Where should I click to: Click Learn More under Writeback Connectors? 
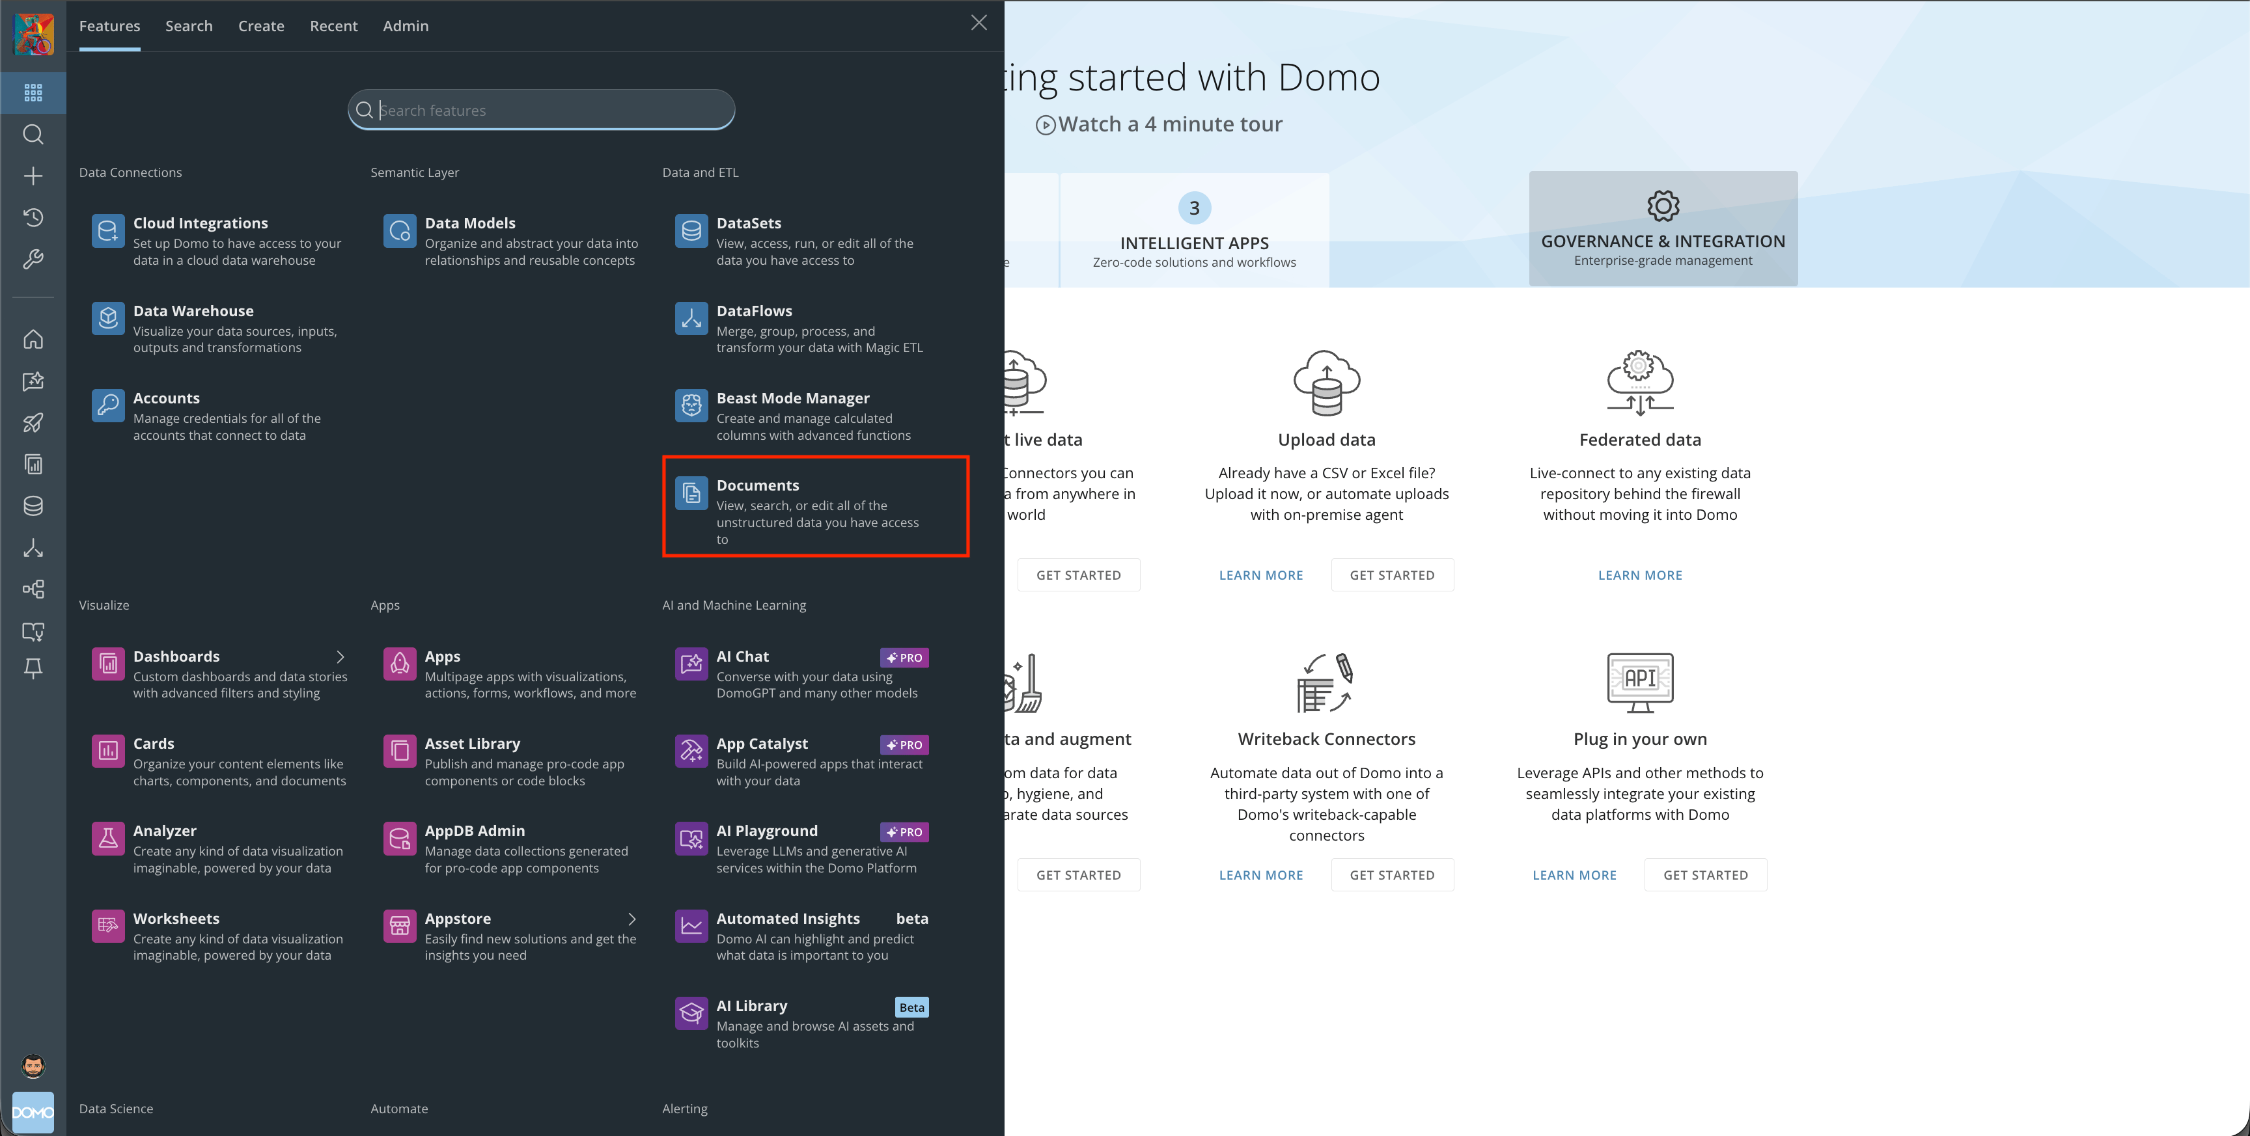coord(1260,875)
